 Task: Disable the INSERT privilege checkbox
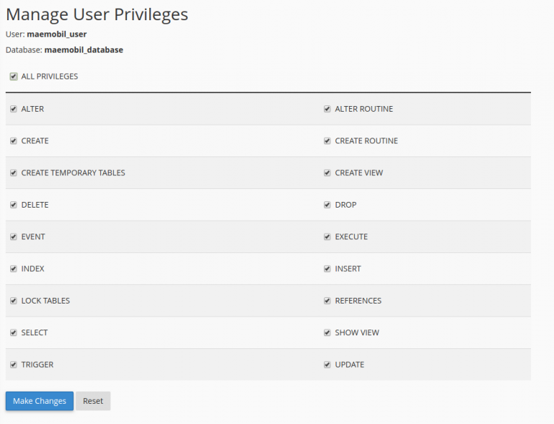click(327, 269)
